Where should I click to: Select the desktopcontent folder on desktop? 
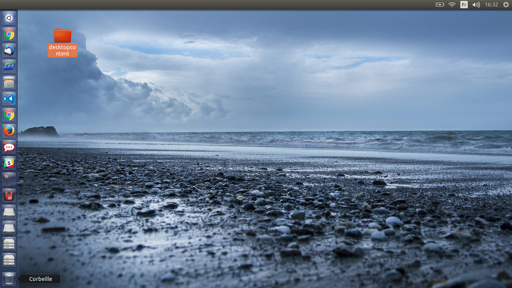pos(63,42)
